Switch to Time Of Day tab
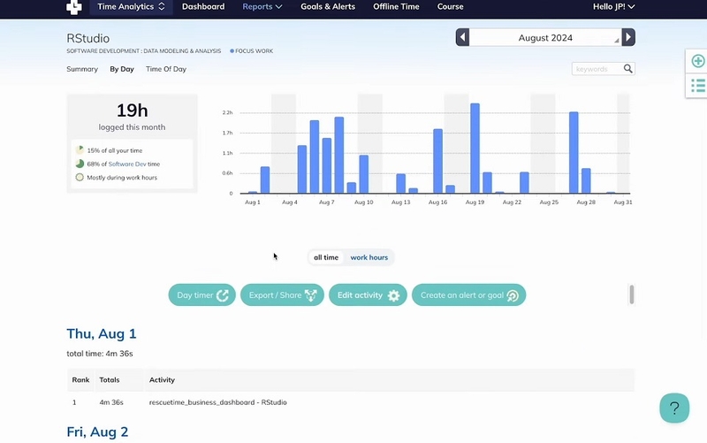Image resolution: width=707 pixels, height=443 pixels. point(166,69)
